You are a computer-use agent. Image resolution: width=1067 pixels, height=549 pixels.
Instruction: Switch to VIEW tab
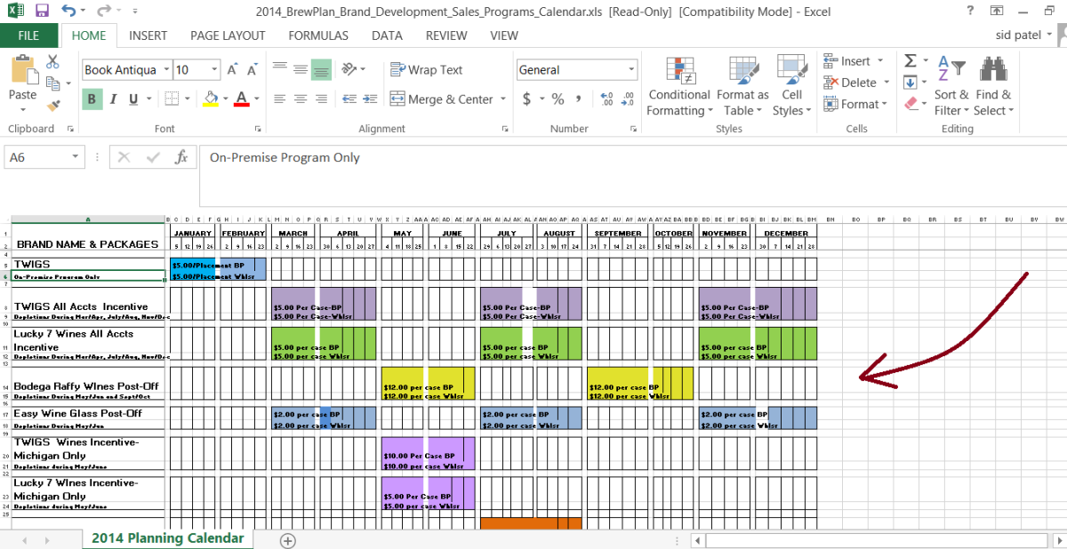(504, 36)
